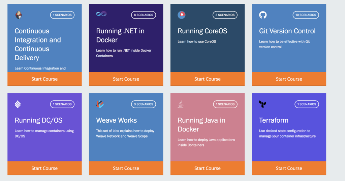Click the 3 Scenarios badge on Weave Works
Screen dimensions: 345x181
(144, 104)
